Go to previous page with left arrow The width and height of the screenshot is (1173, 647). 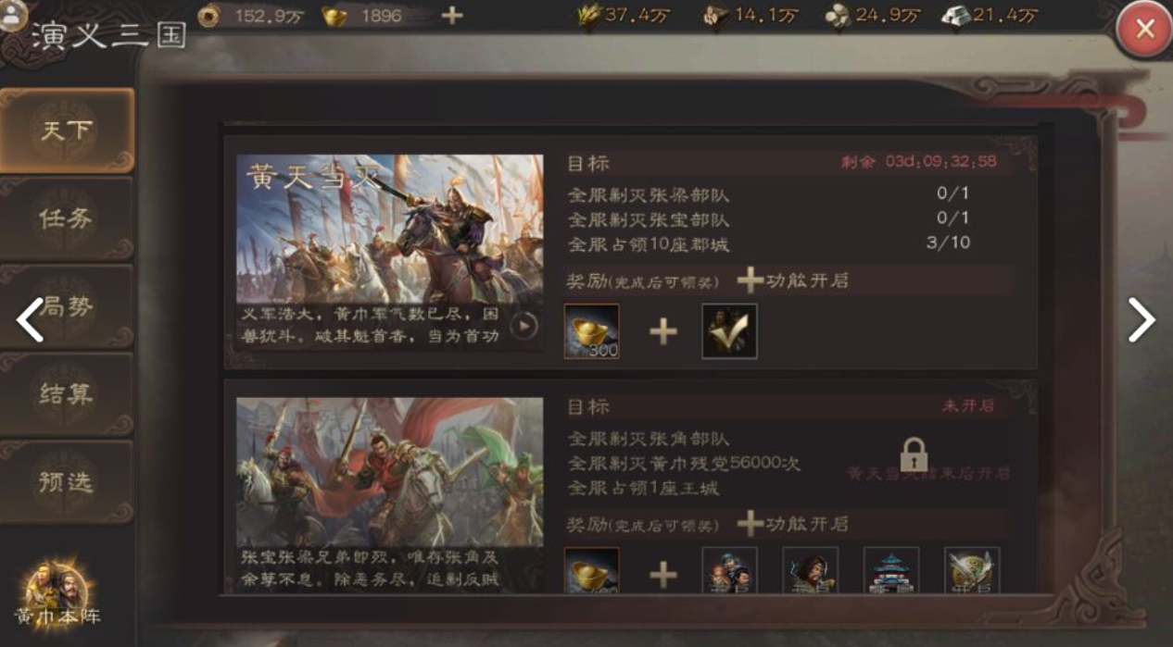click(30, 320)
